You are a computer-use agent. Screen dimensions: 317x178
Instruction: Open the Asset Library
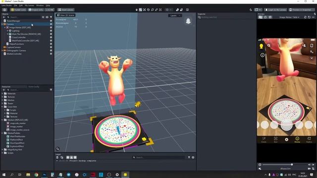pyautogui.click(x=66, y=10)
